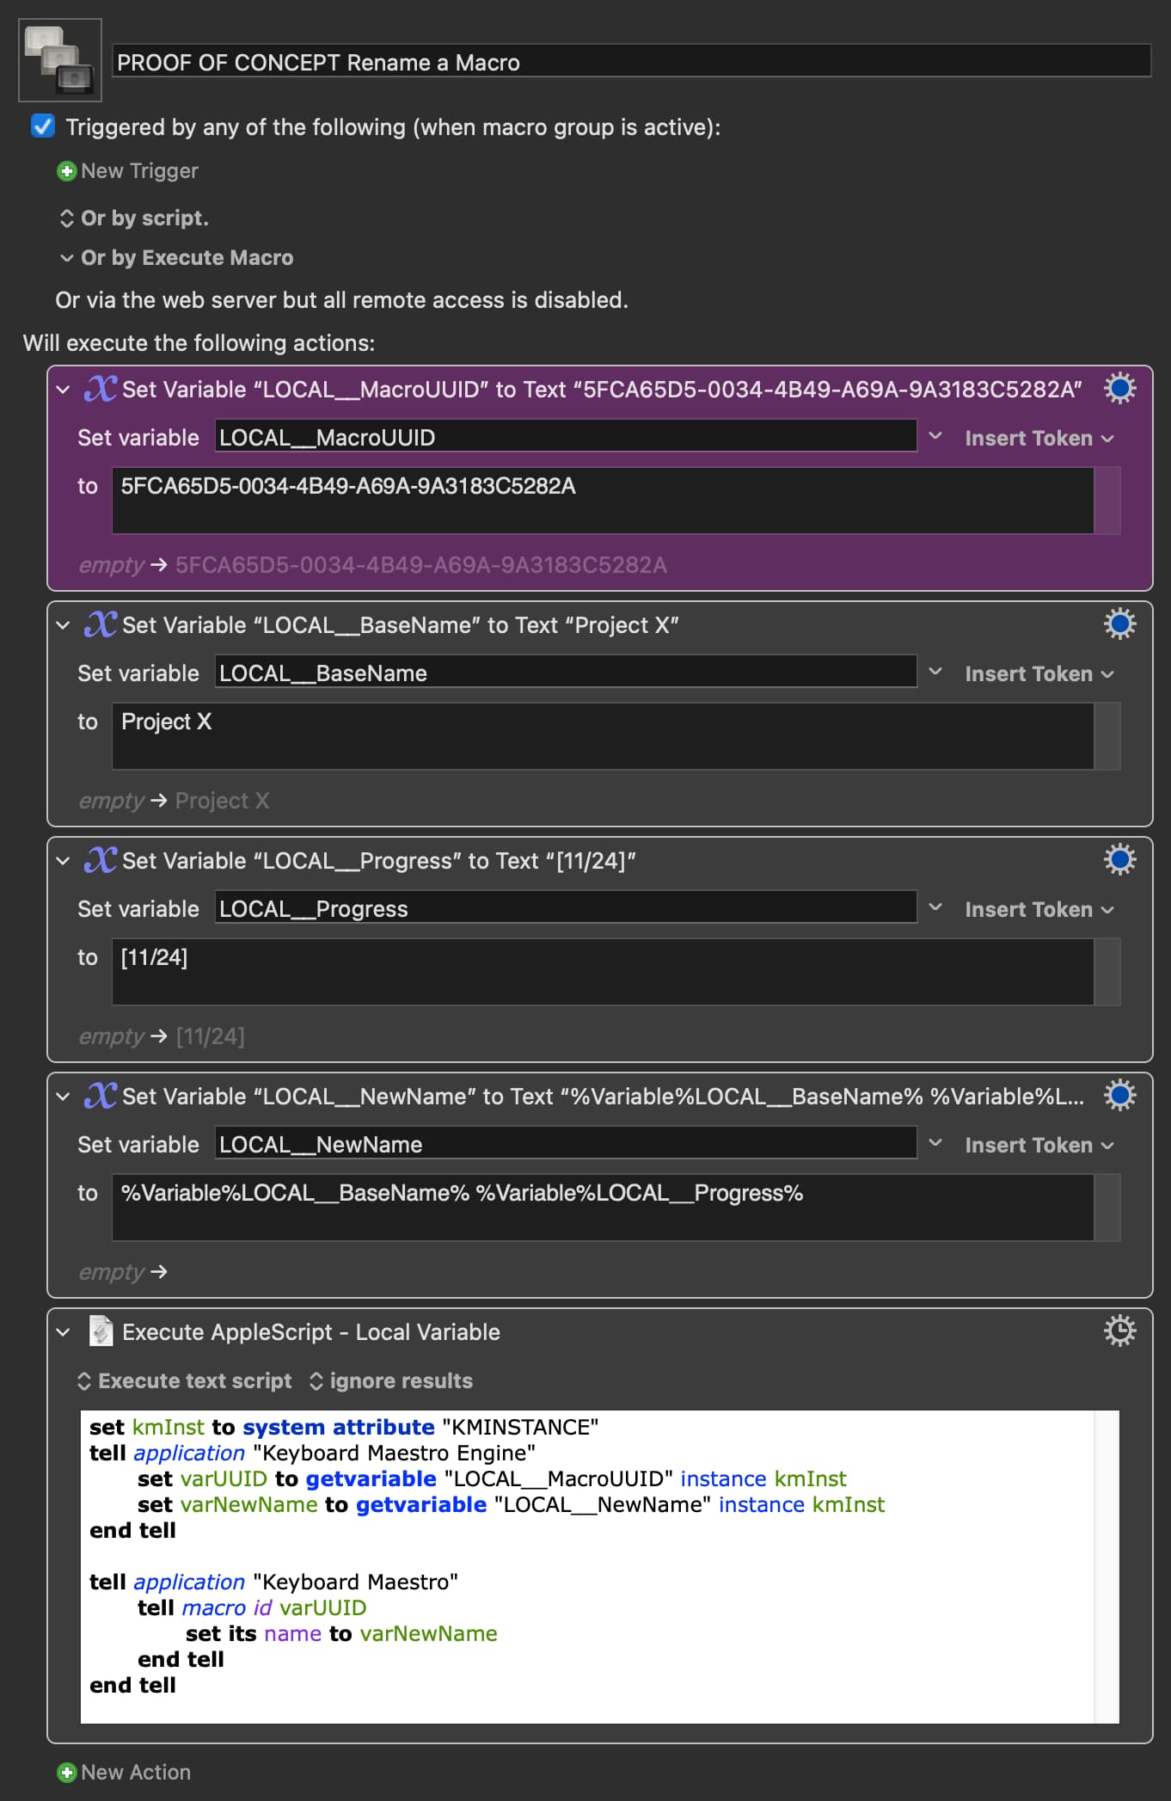The width and height of the screenshot is (1171, 1801).
Task: Open the Execute text script popup
Action: click(x=184, y=1380)
